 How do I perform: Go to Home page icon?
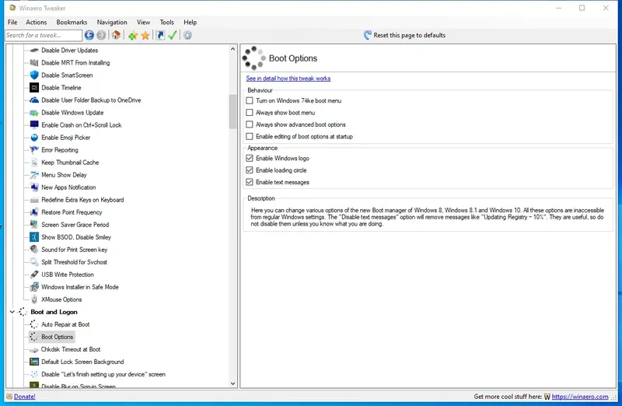116,35
